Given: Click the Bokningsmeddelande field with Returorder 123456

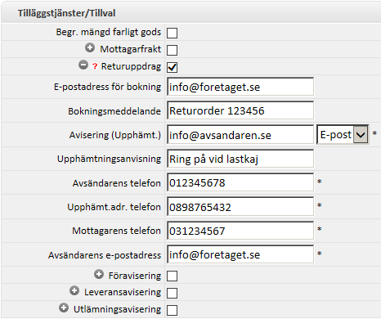Looking at the screenshot, I should point(240,110).
